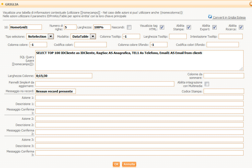
Task: Focus the Id field containing HomeGrid1
Action: pyautogui.click(x=25, y=27)
